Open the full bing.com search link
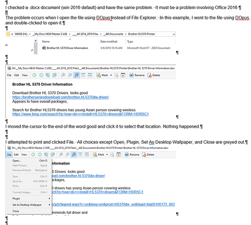Image resolution: width=251 pixels, height=225 pixels. (x=80, y=114)
